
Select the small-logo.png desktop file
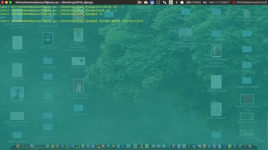[x=247, y=118]
